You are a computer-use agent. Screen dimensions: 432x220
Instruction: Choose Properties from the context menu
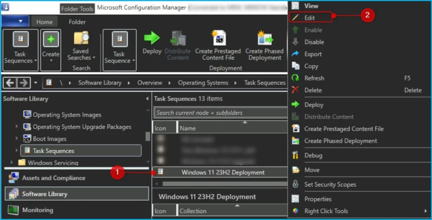pos(318,199)
